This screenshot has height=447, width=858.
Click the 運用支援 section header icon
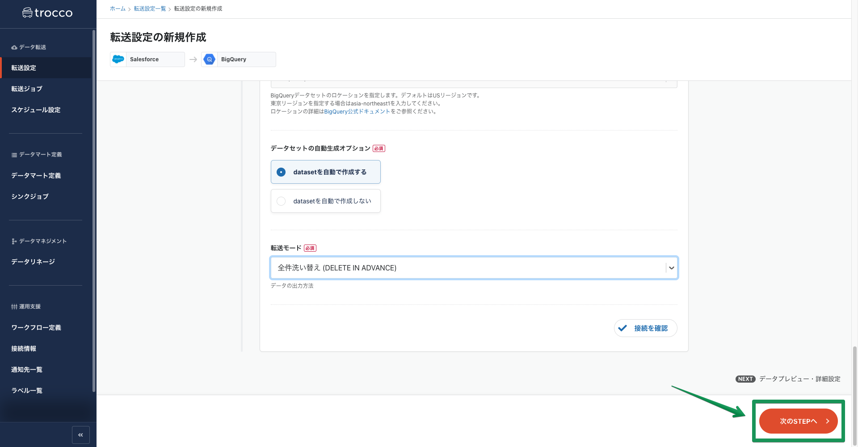14,307
